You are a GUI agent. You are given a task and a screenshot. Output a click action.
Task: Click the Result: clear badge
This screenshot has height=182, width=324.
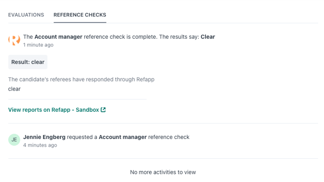[28, 62]
